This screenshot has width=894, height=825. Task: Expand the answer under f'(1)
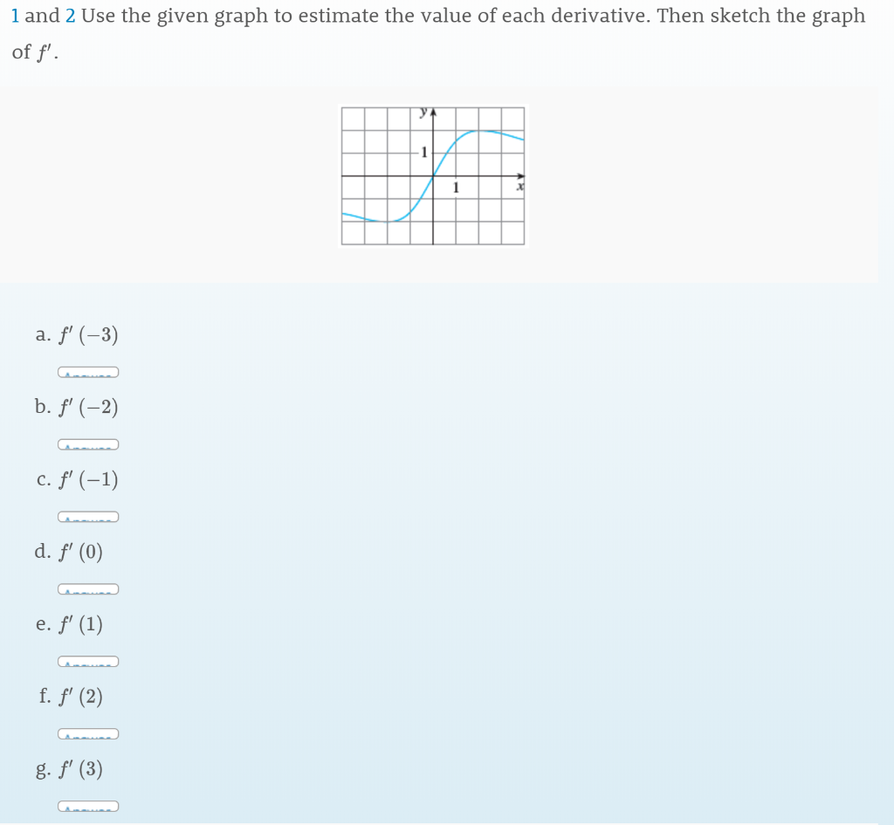coord(88,661)
